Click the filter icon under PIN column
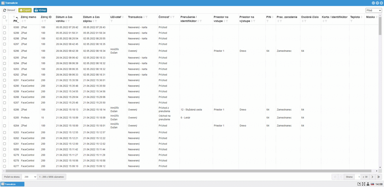The image size is (384, 187). (x=268, y=21)
